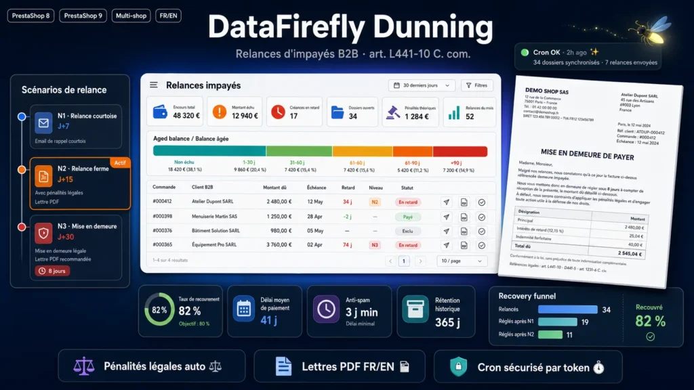
Task: Select the Multi-shop tag
Action: click(131, 16)
